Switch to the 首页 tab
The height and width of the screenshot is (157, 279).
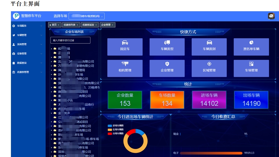54,25
